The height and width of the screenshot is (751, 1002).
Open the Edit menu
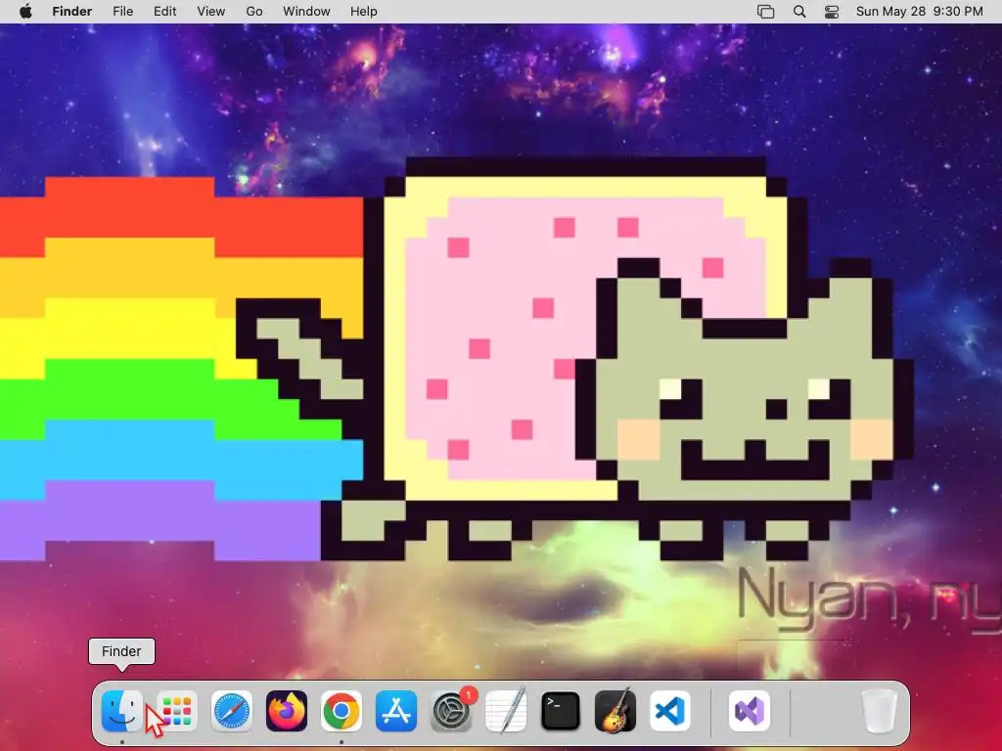164,12
